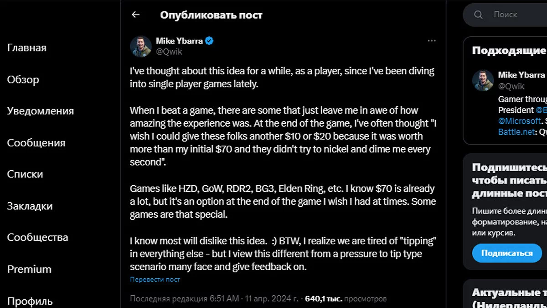The width and height of the screenshot is (547, 308).
Task: Open the sidebar Mike Ybarra avatar
Action: (483, 80)
